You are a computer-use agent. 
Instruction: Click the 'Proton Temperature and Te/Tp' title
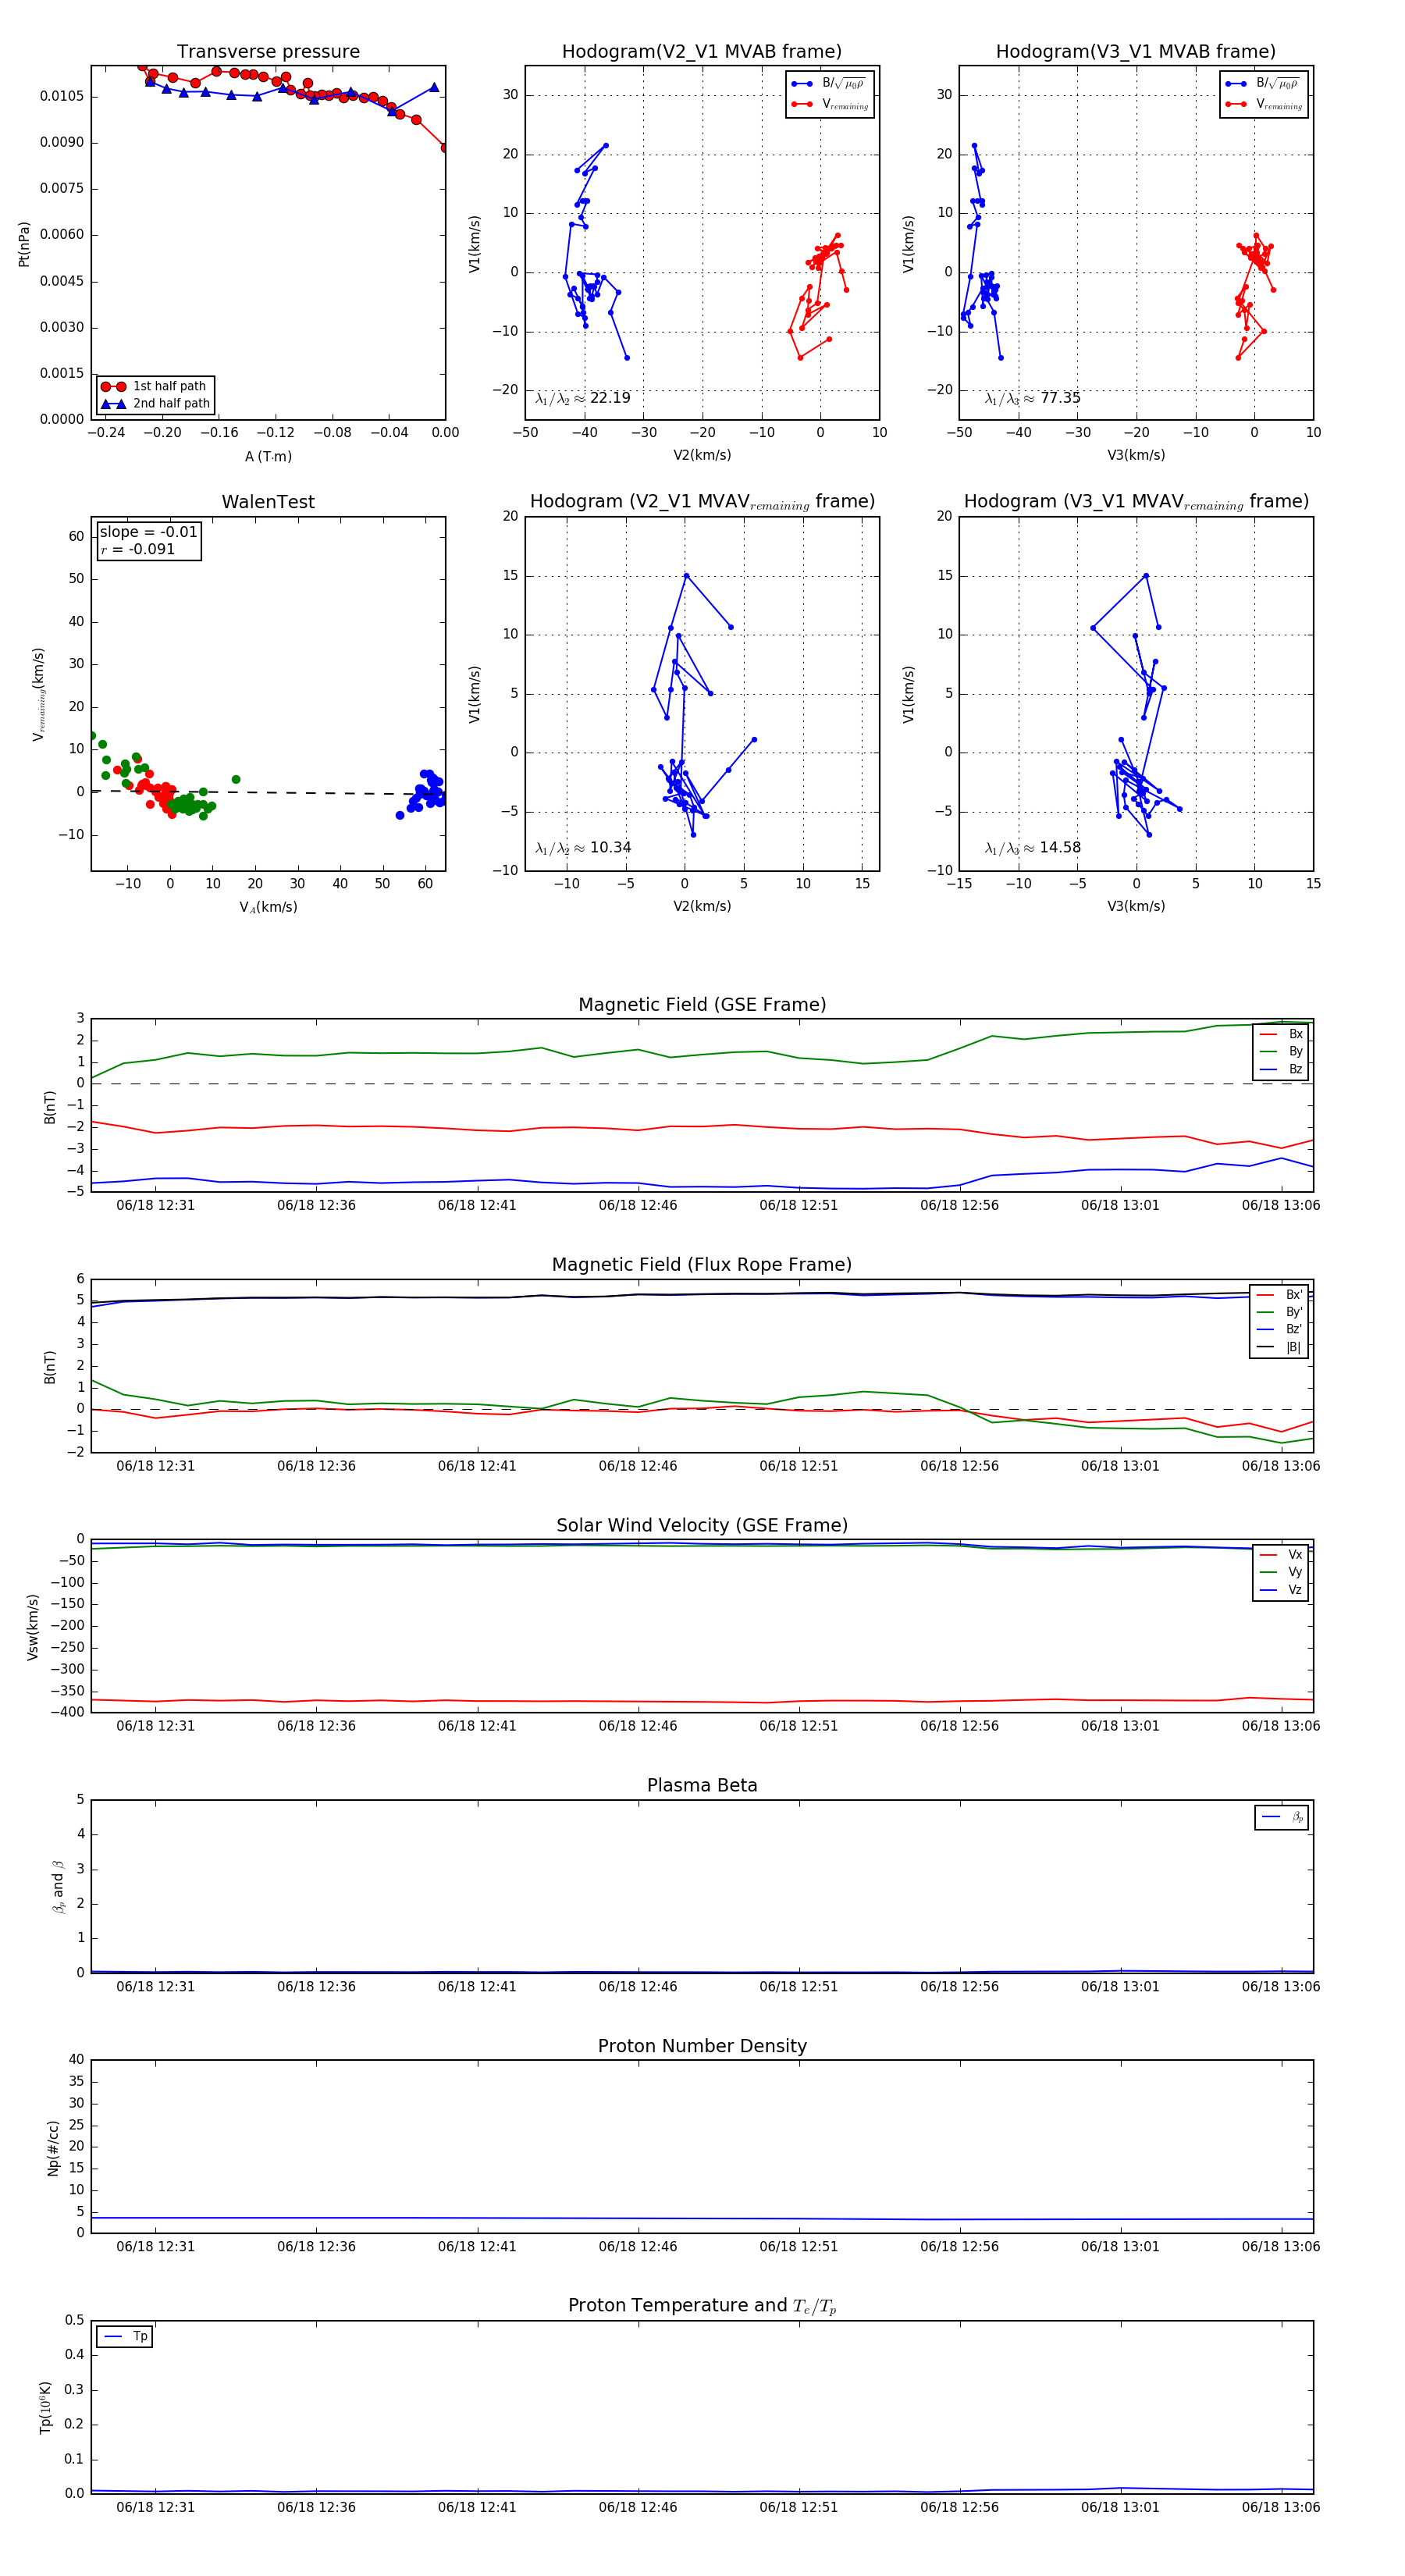[x=702, y=2306]
